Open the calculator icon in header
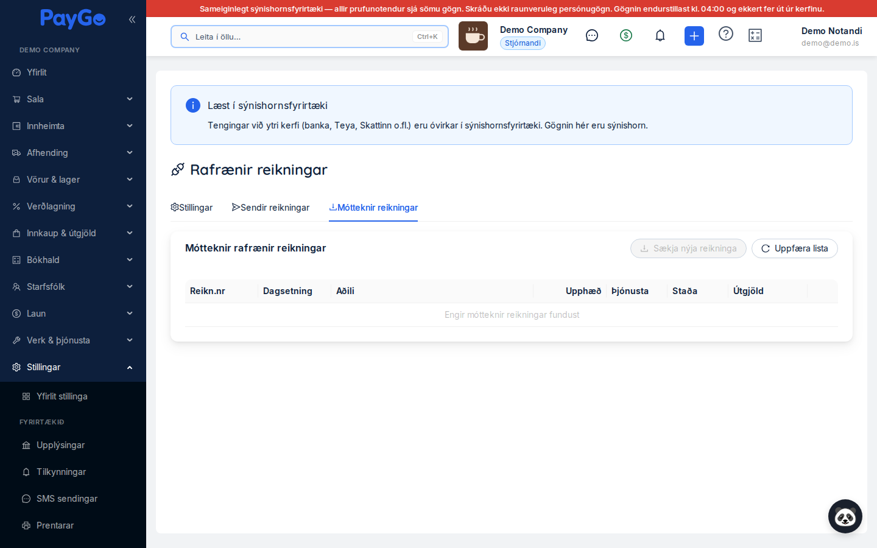The width and height of the screenshot is (877, 548). coord(755,35)
